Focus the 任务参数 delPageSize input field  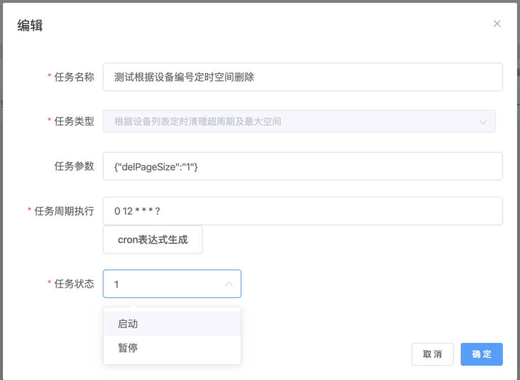click(302, 166)
